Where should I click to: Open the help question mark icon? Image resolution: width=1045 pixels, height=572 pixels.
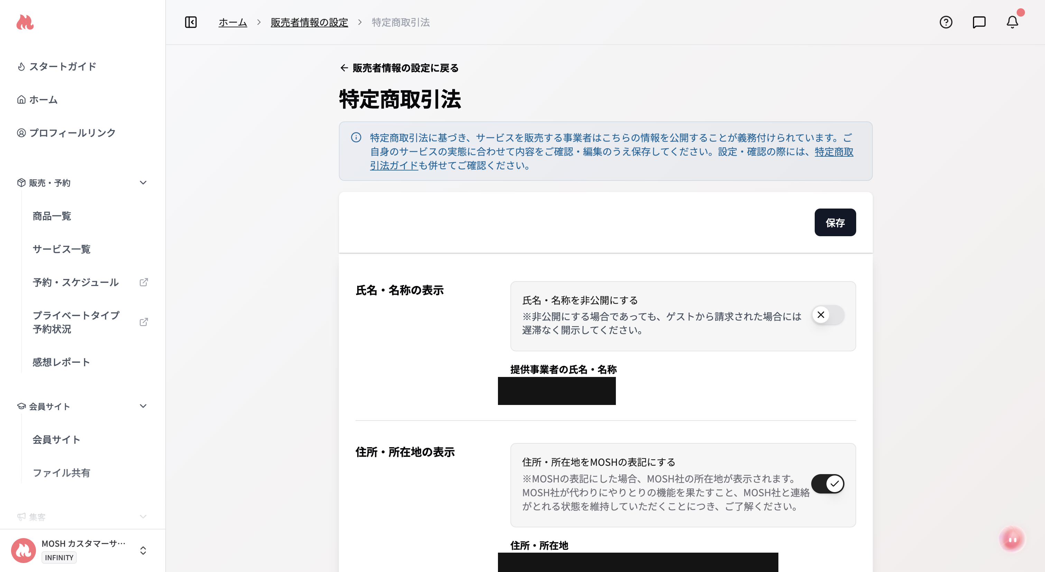(946, 22)
